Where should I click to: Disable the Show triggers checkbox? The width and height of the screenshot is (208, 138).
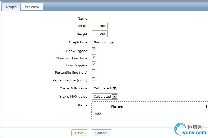[94, 64]
